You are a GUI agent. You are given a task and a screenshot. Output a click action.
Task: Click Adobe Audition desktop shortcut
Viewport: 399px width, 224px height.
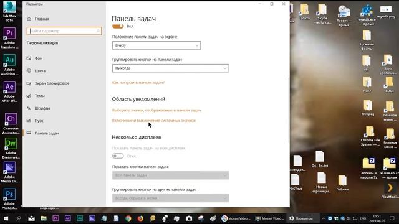point(9,65)
